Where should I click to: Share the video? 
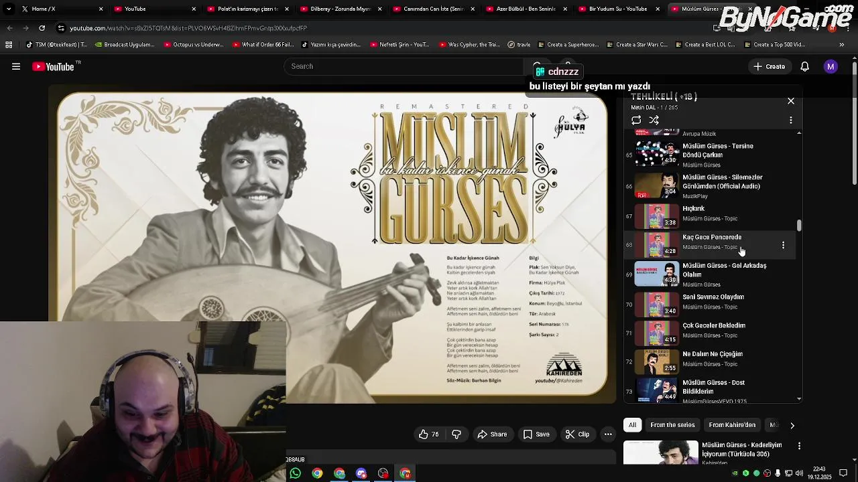tap(492, 434)
